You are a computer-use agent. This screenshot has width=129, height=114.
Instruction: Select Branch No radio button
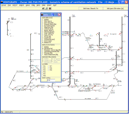point(43,42)
